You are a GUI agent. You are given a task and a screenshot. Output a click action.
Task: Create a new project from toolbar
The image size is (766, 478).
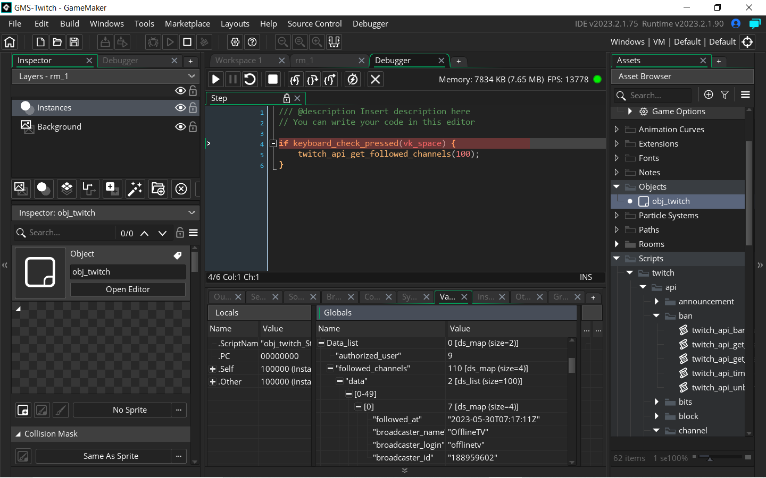(x=40, y=42)
